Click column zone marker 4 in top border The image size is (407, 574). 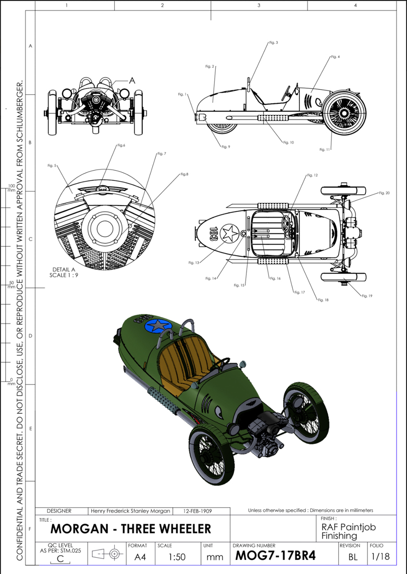click(355, 6)
